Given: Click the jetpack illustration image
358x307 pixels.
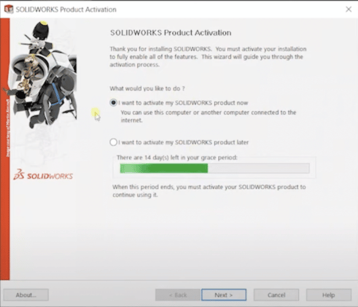Looking at the screenshot, I should point(42,74).
